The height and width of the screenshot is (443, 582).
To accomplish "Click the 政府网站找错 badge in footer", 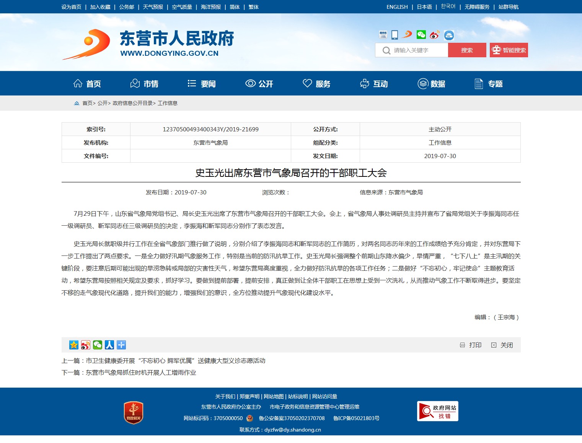I will (437, 411).
